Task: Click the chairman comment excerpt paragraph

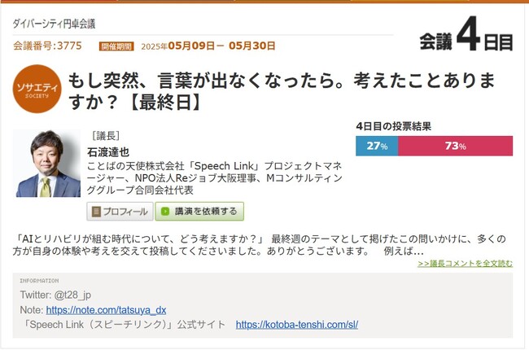Action: click(x=259, y=245)
